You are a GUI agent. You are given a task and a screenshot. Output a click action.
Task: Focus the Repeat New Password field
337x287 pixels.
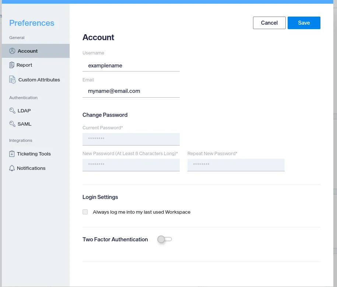[236, 165]
